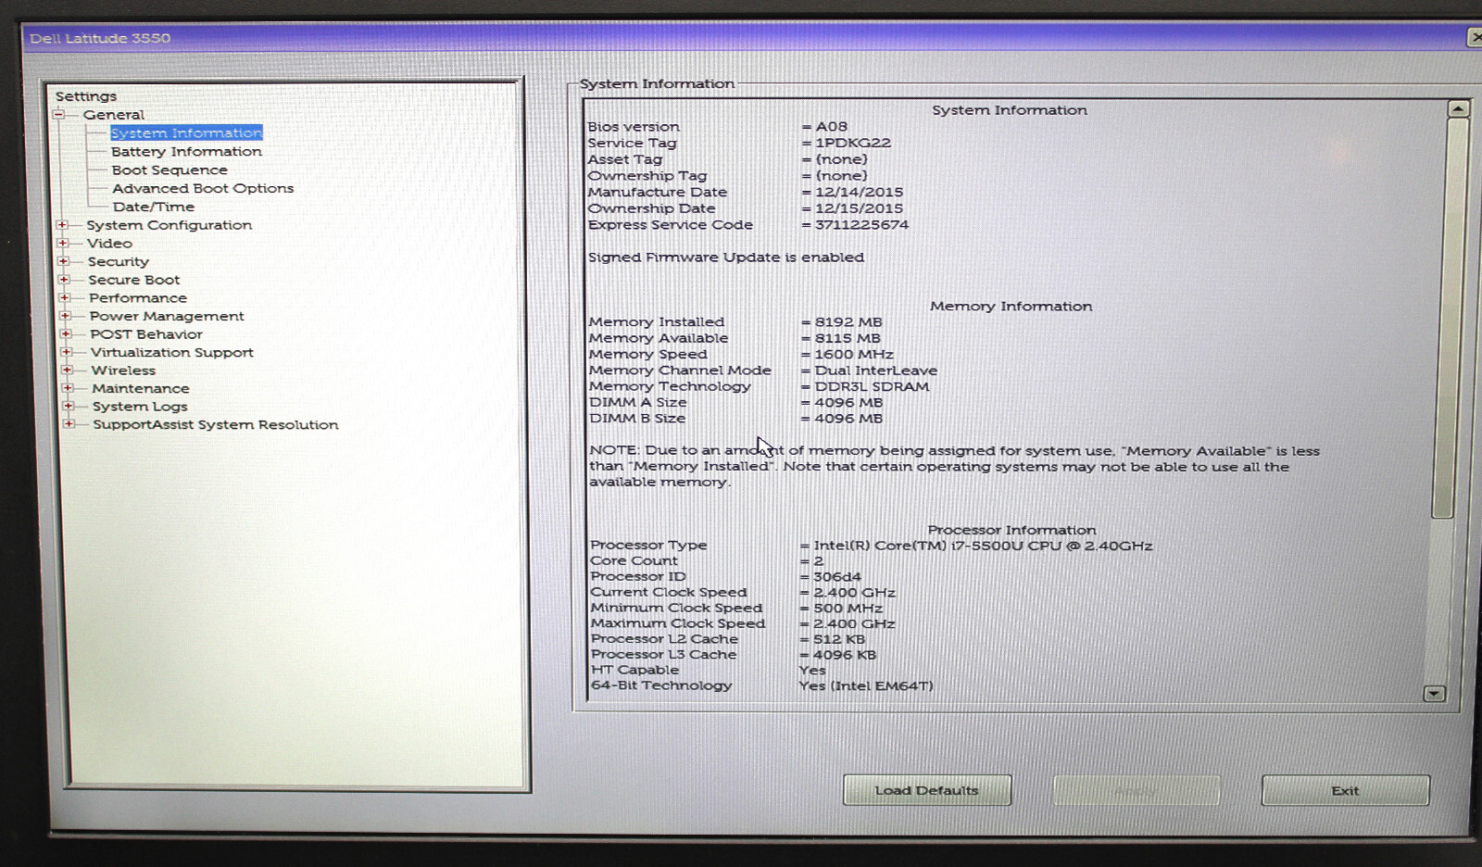The width and height of the screenshot is (1482, 867).
Task: Click the Dual Interleave channel mode value
Action: [876, 371]
